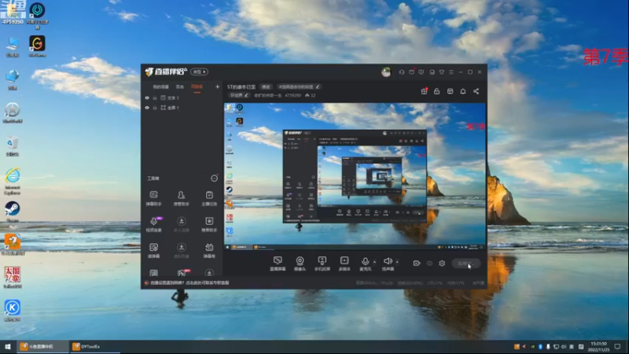
Task: Add a camera source
Action: (300, 260)
